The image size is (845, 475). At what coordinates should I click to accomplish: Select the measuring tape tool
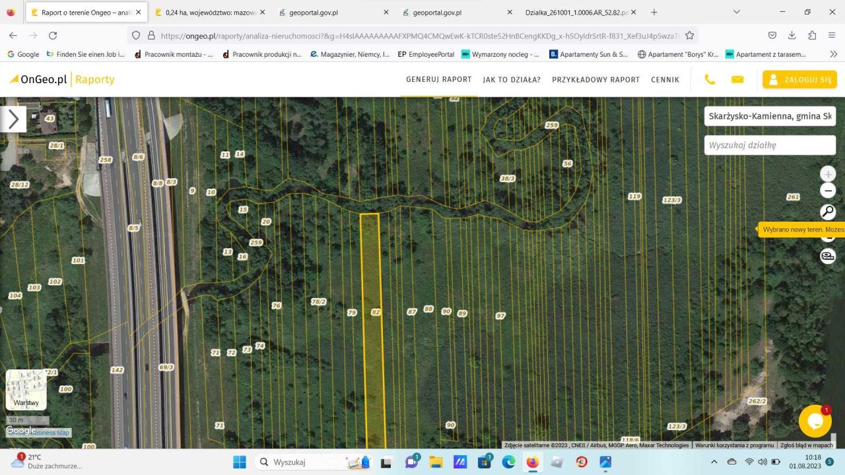pos(828,257)
